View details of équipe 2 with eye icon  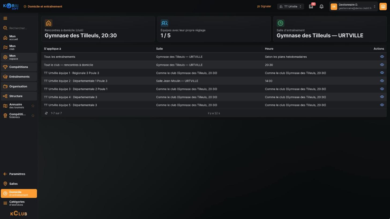[x=382, y=81]
